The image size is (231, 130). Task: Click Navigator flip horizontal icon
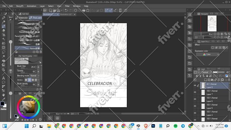tap(226, 37)
